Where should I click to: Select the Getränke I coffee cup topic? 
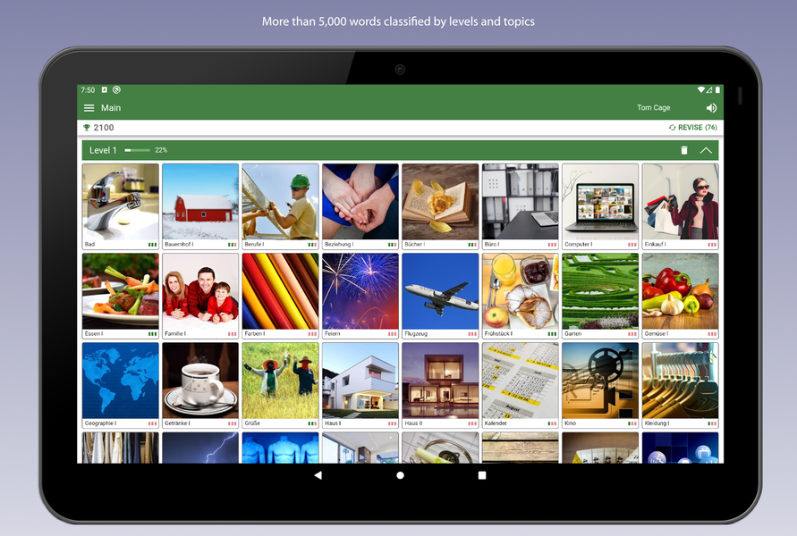tap(200, 384)
